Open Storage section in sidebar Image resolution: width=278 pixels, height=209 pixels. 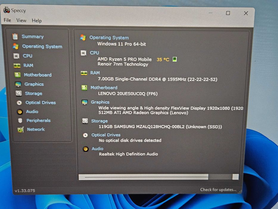[34, 93]
